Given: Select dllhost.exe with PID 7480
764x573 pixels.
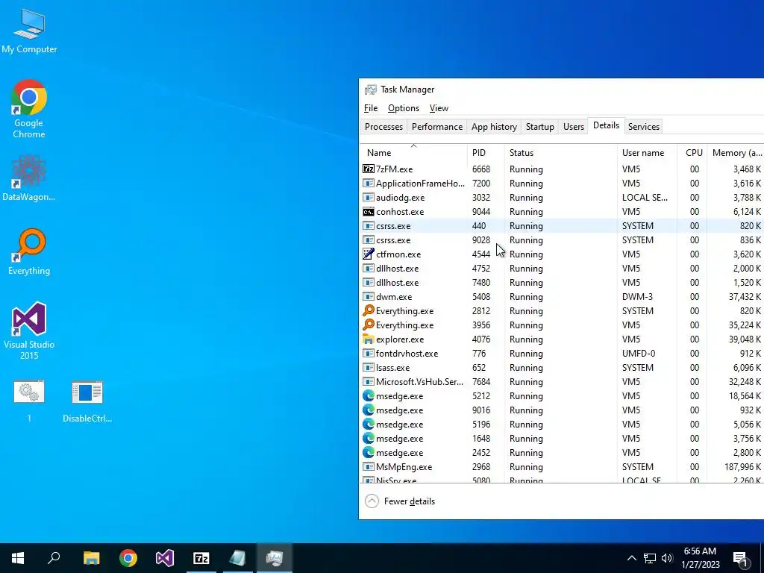Looking at the screenshot, I should tap(563, 282).
